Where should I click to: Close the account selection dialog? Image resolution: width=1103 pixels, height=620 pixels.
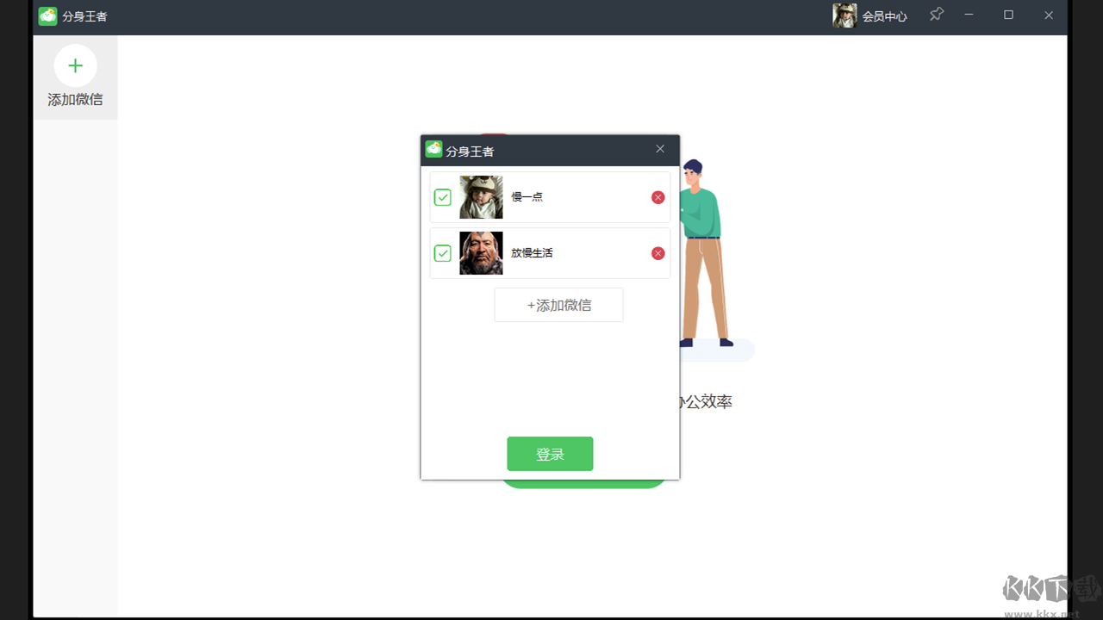660,148
